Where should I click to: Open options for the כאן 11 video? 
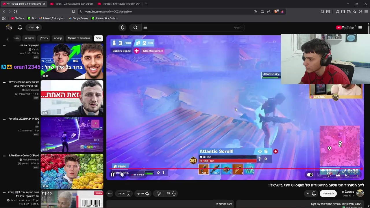5,192
